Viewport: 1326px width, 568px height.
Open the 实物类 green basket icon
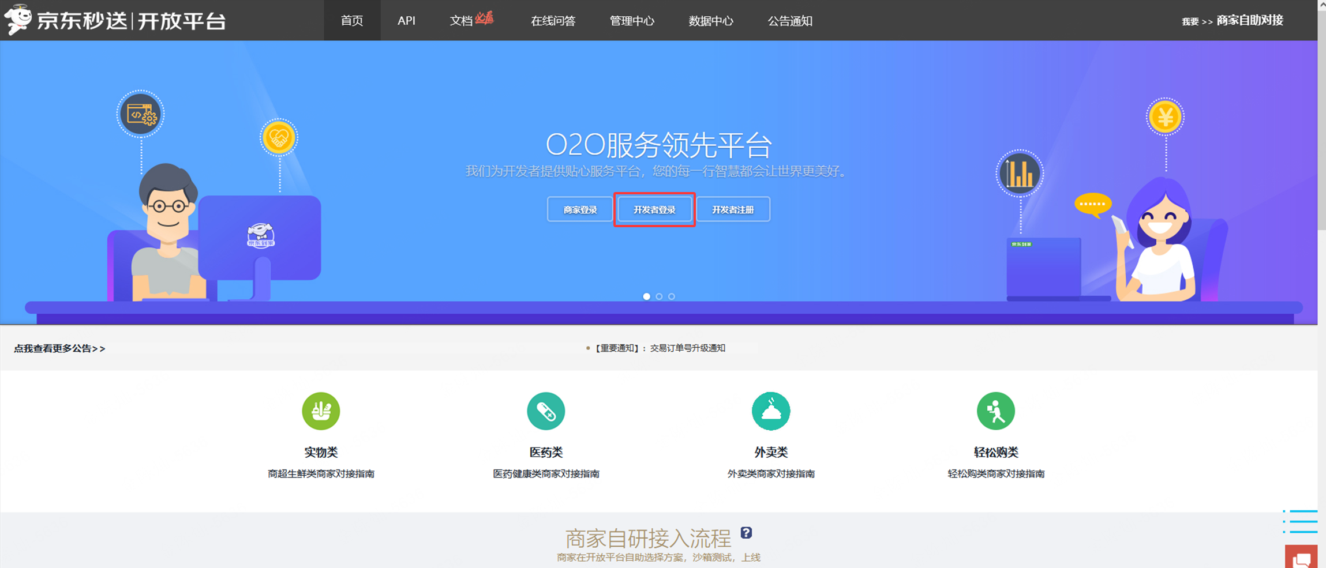click(321, 411)
